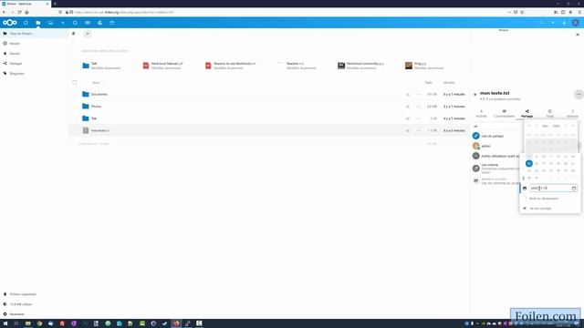Click Ne plus partager option
The width and height of the screenshot is (584, 328).
pos(540,209)
